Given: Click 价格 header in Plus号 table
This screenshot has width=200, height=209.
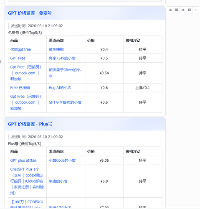Looking at the screenshot, I should tap(91, 151).
